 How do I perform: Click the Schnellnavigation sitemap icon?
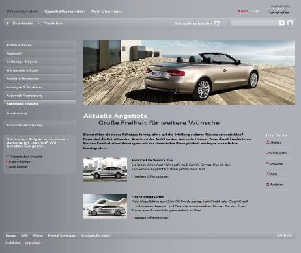click(217, 23)
